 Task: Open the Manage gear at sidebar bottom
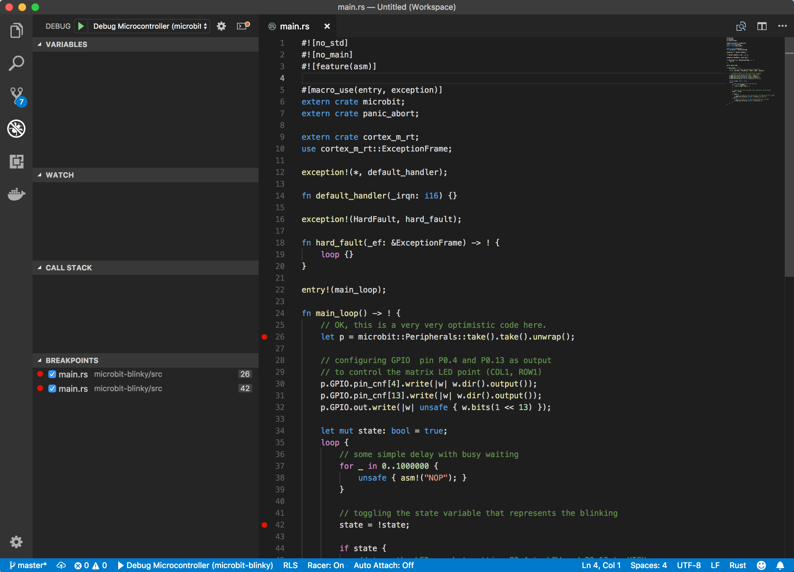pos(16,542)
